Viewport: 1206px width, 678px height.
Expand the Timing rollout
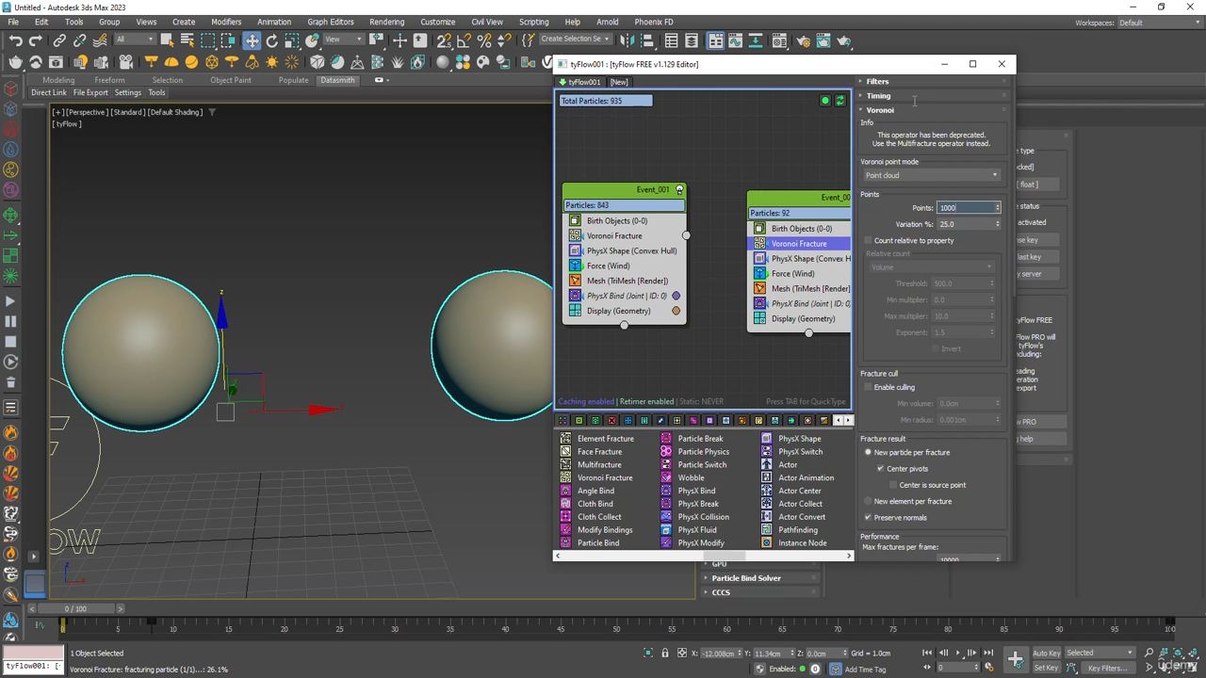coord(878,95)
